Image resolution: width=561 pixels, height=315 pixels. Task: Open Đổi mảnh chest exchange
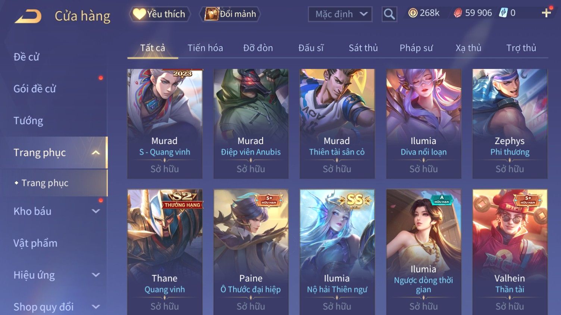231,14
